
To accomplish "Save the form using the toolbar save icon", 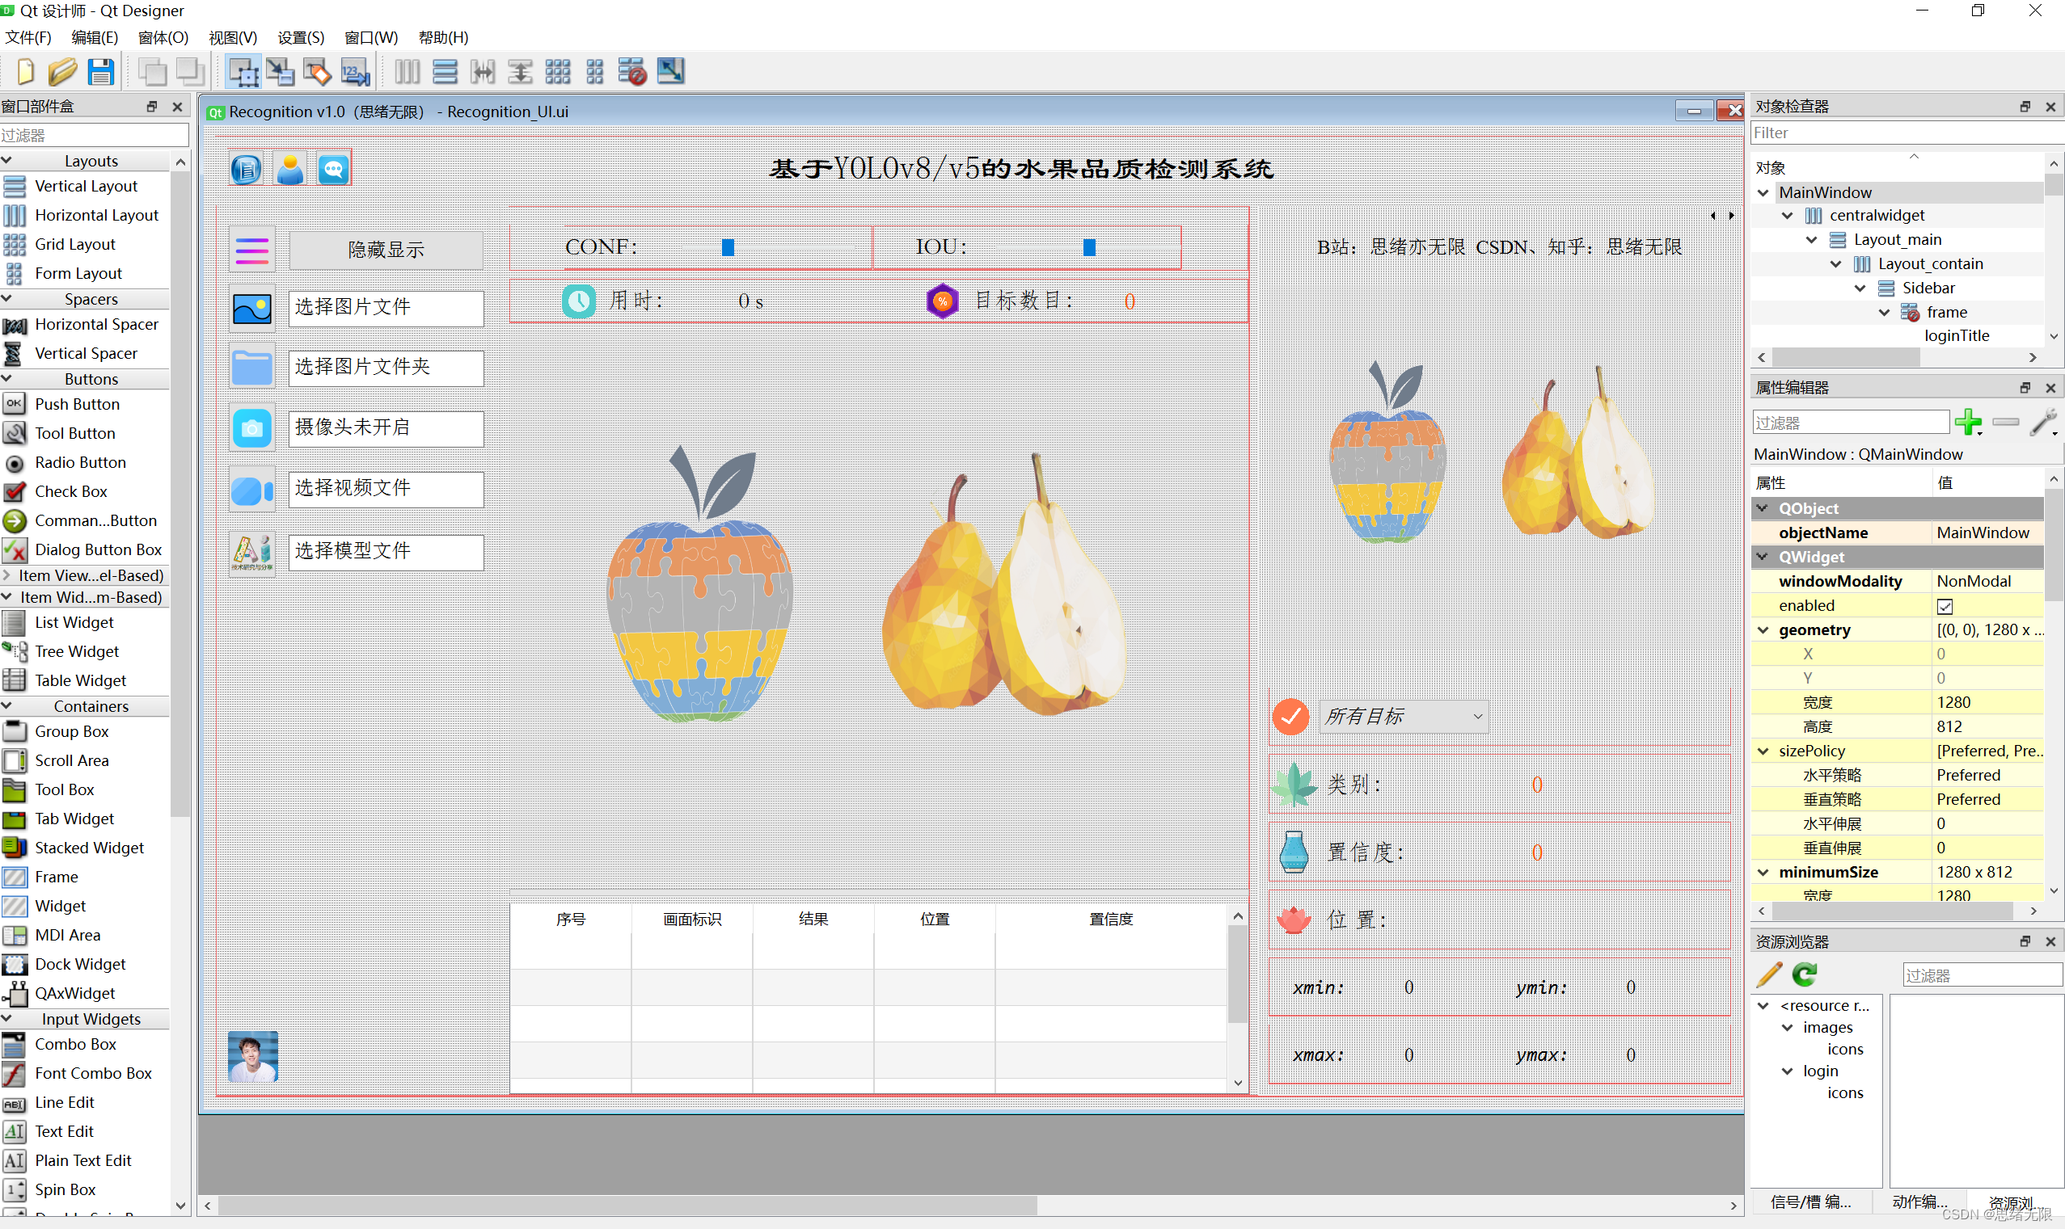I will 101,72.
